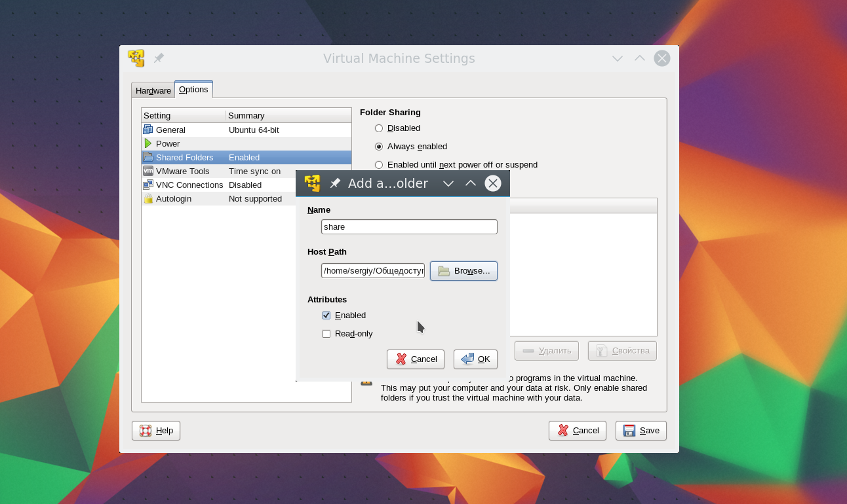Viewport: 847px width, 504px height.
Task: Click the up chevron in dialog titlebar
Action: point(471,183)
